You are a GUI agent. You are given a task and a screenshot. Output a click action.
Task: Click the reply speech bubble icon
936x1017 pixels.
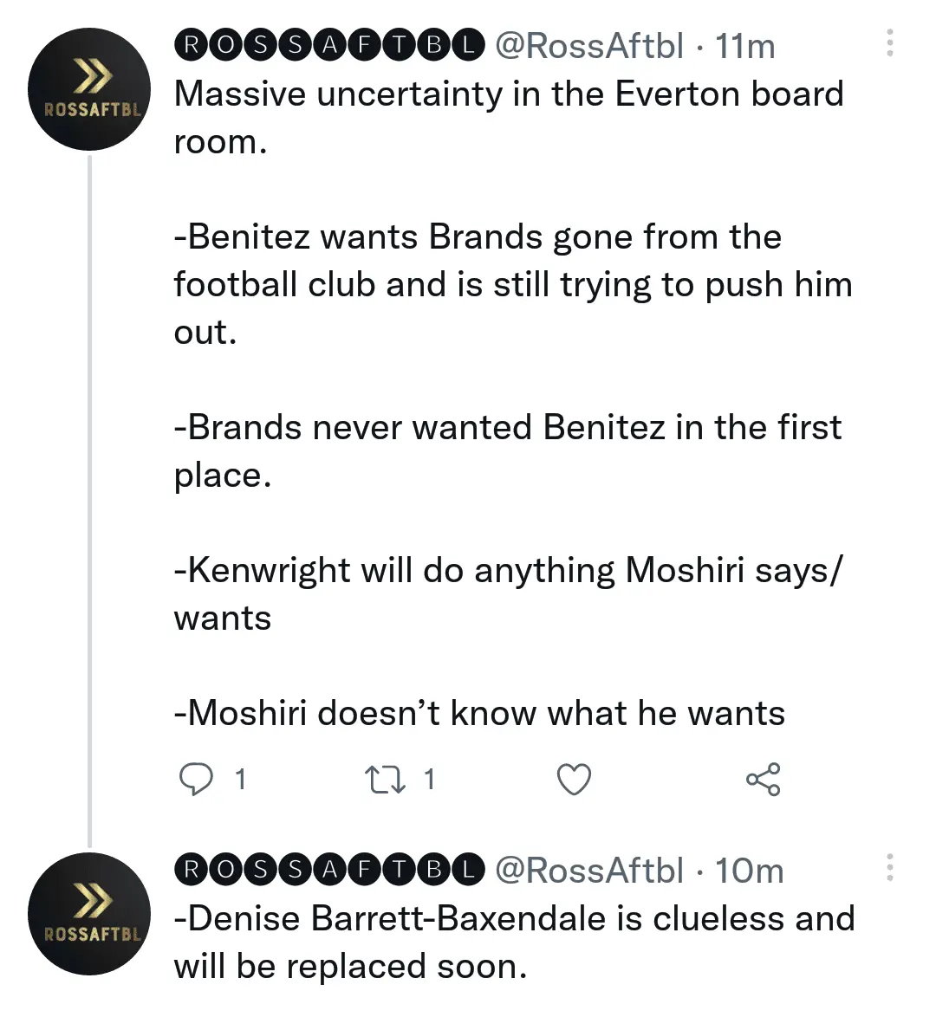[x=196, y=780]
